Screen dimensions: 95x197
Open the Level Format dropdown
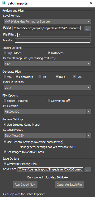[47, 21]
